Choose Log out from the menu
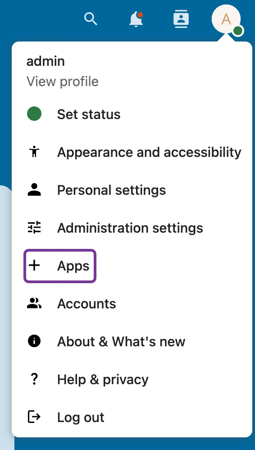 tap(132, 417)
